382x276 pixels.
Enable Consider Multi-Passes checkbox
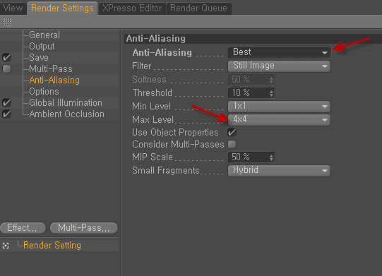pyautogui.click(x=232, y=145)
